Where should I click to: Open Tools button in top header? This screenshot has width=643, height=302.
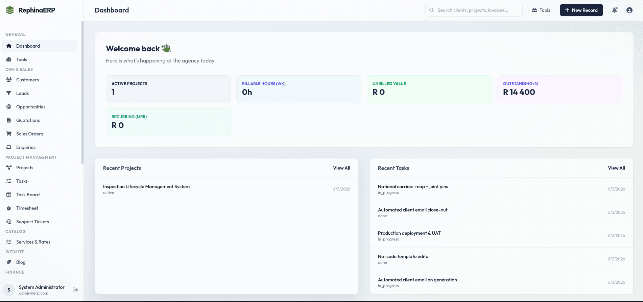(x=541, y=10)
